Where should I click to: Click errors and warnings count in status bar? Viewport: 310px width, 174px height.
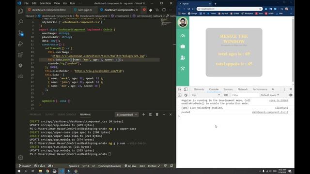[40, 166]
